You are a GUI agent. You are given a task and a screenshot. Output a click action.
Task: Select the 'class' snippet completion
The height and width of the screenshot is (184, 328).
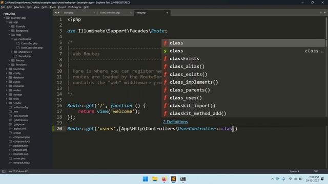point(243,51)
